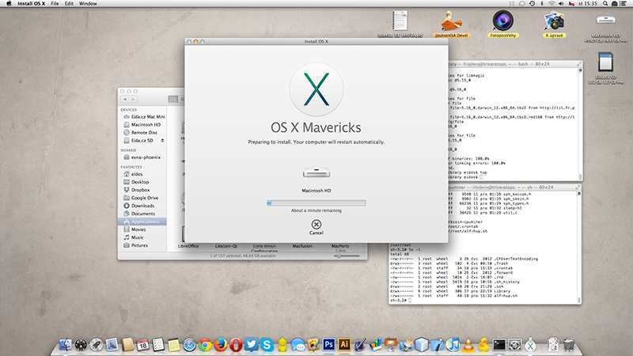Click the sh terminal window scrollbar

coord(579,247)
